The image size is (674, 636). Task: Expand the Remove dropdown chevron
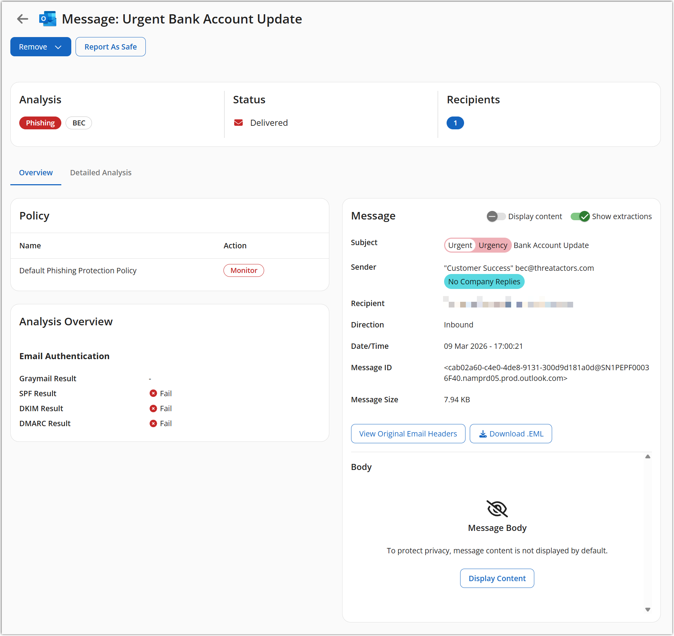click(58, 47)
